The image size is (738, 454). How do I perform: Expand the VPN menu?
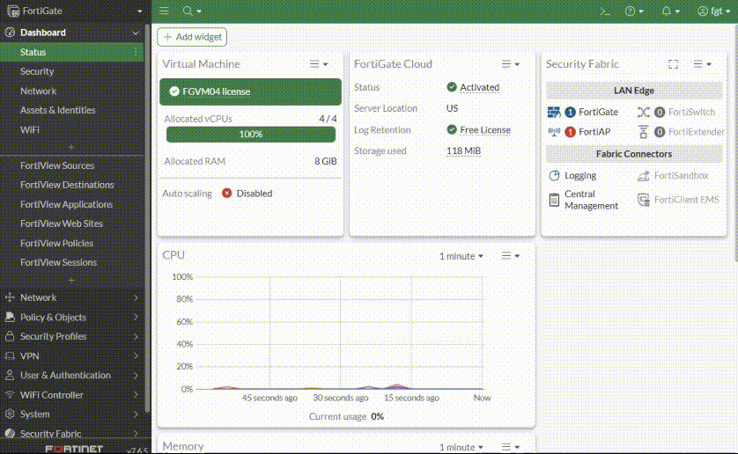tap(71, 356)
